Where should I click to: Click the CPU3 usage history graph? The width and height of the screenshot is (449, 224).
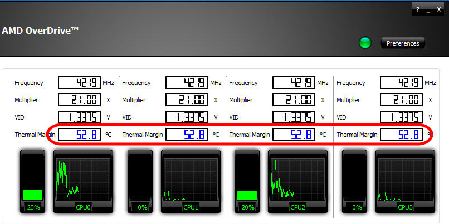[405, 179]
